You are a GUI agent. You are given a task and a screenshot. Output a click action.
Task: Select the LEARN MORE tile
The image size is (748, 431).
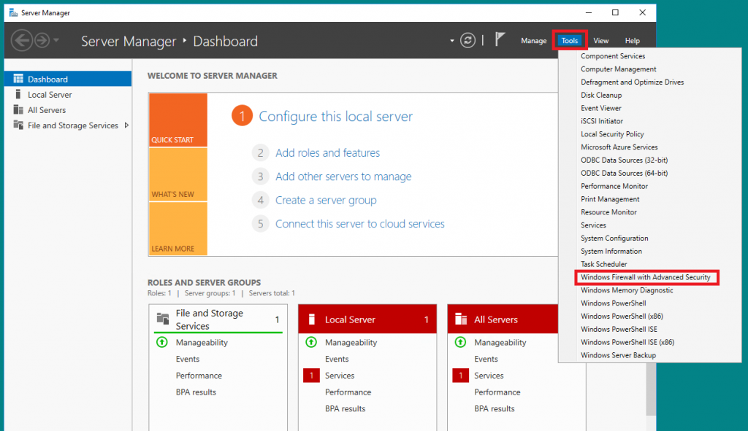coord(178,228)
